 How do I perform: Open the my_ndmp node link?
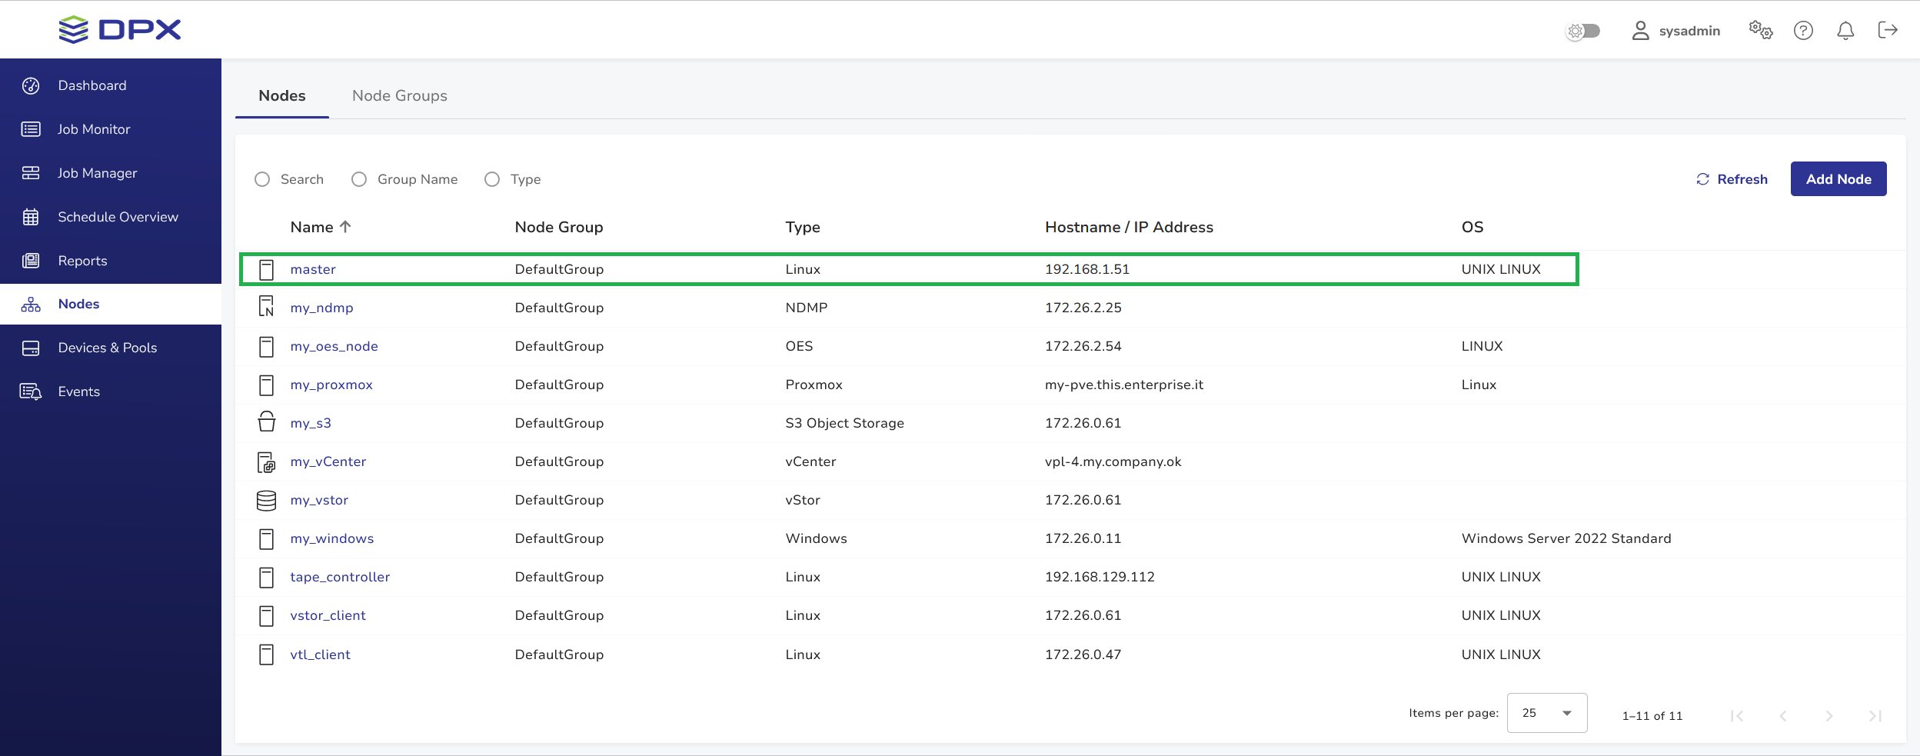point(321,308)
